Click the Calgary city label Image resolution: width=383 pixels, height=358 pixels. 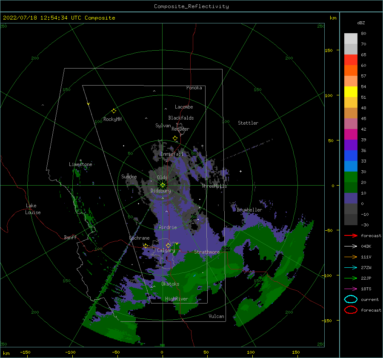(x=166, y=250)
